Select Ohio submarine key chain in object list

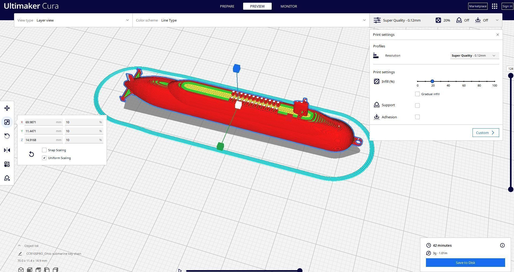pyautogui.click(x=54, y=254)
